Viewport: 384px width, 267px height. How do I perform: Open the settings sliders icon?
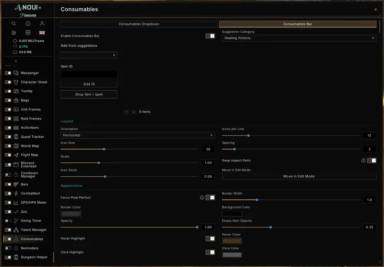pyautogui.click(x=14, y=33)
